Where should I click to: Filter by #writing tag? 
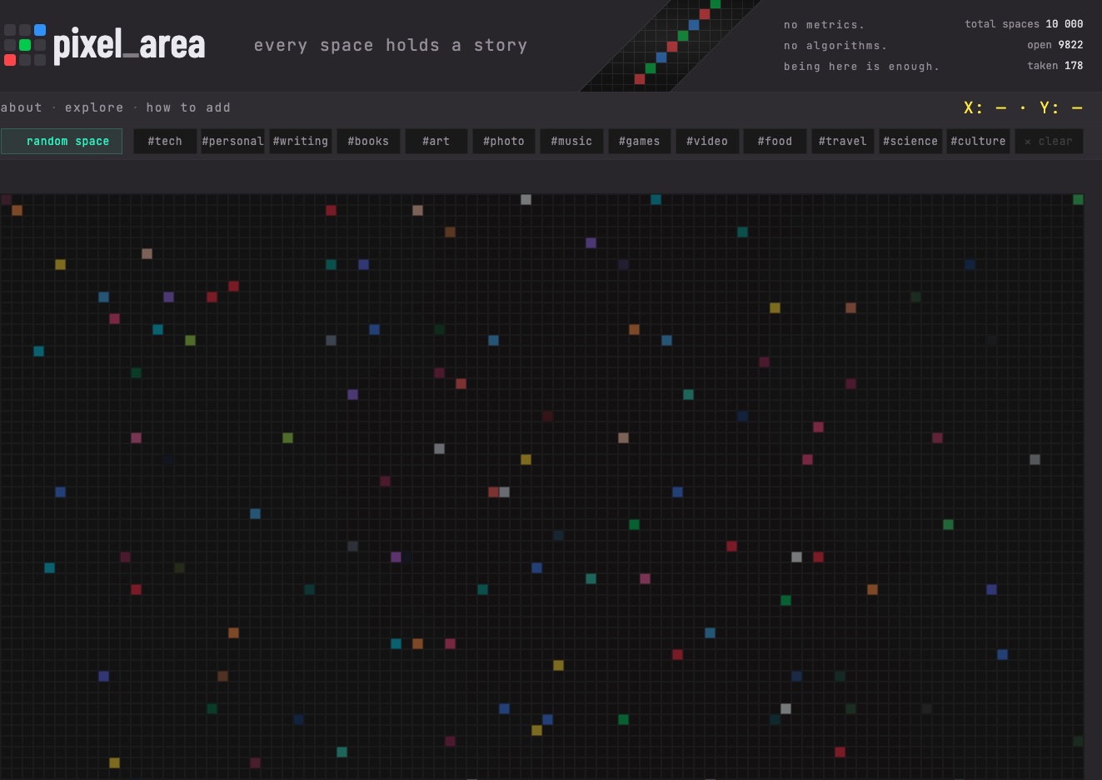tap(301, 141)
